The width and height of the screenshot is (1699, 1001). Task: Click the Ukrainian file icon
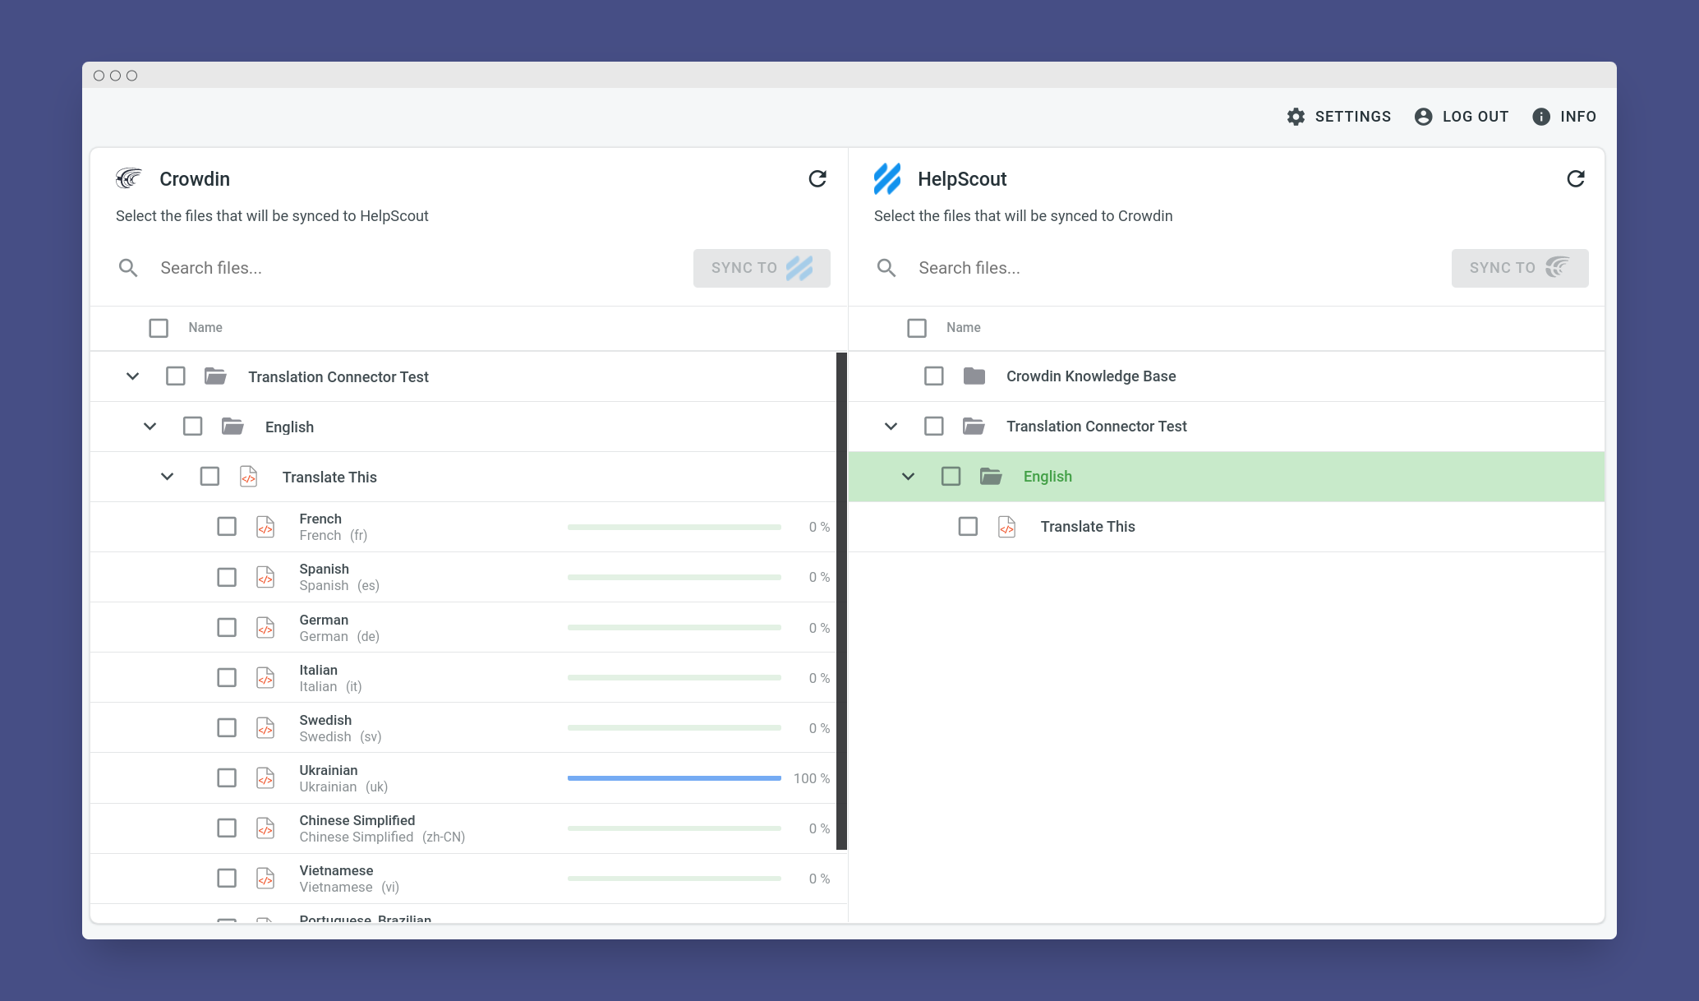(x=265, y=778)
